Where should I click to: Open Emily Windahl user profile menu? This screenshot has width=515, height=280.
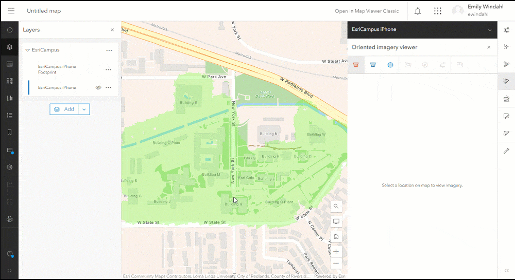pyautogui.click(x=478, y=10)
